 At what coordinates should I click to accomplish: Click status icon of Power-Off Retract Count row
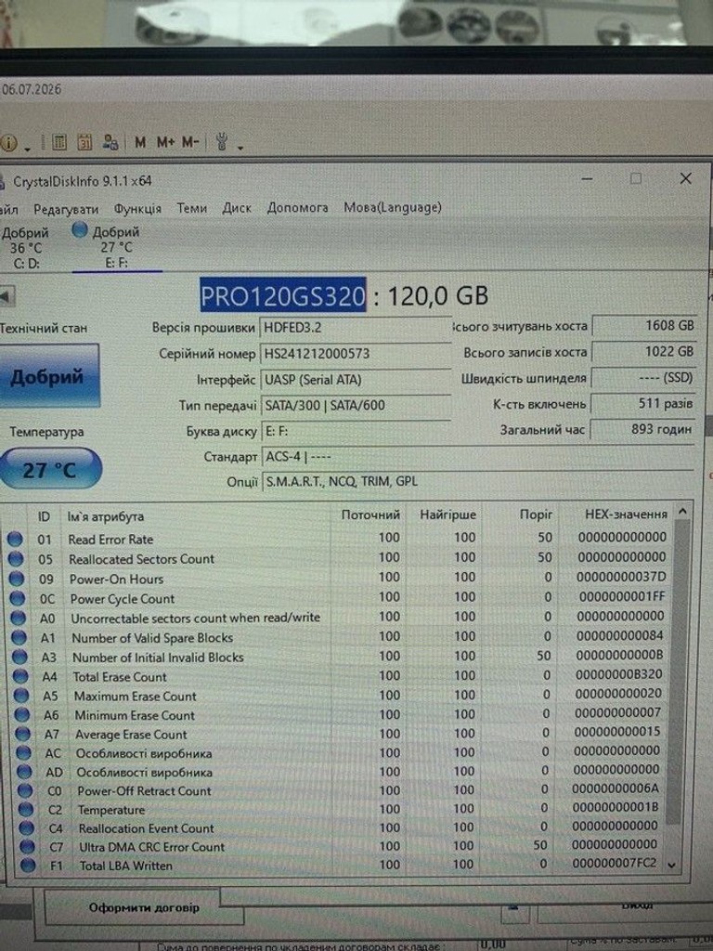pos(25,790)
